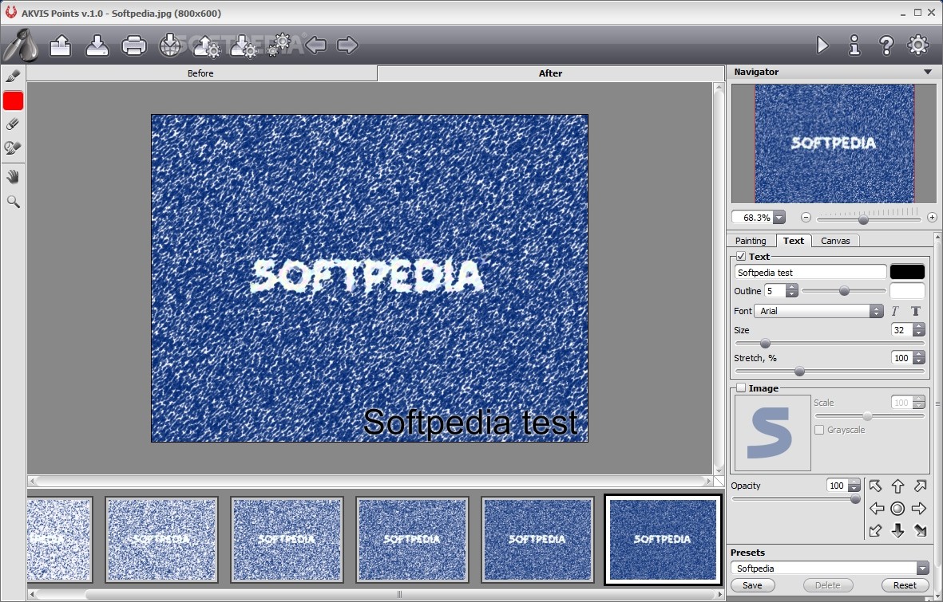The image size is (943, 602).
Task: Position text at top-left arrow
Action: 876,486
